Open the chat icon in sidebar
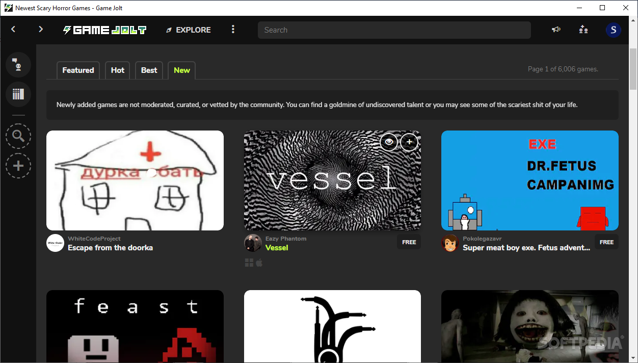The height and width of the screenshot is (363, 638). click(x=18, y=65)
